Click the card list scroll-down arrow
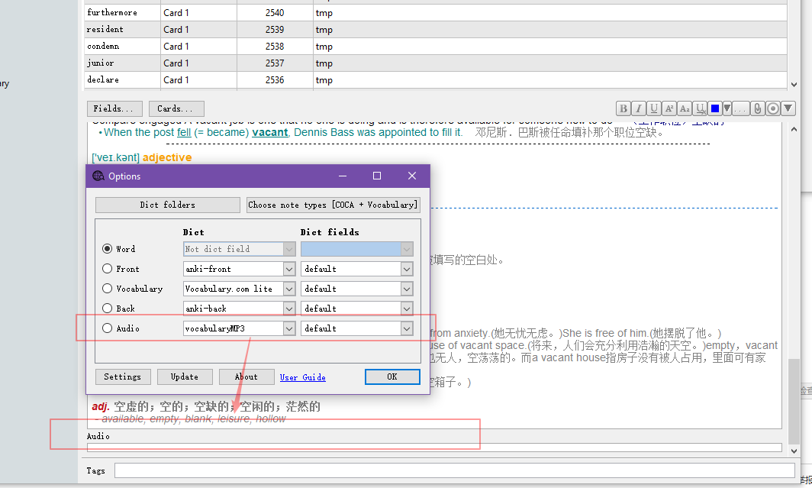Viewport: 812px width, 488px height. point(794,85)
